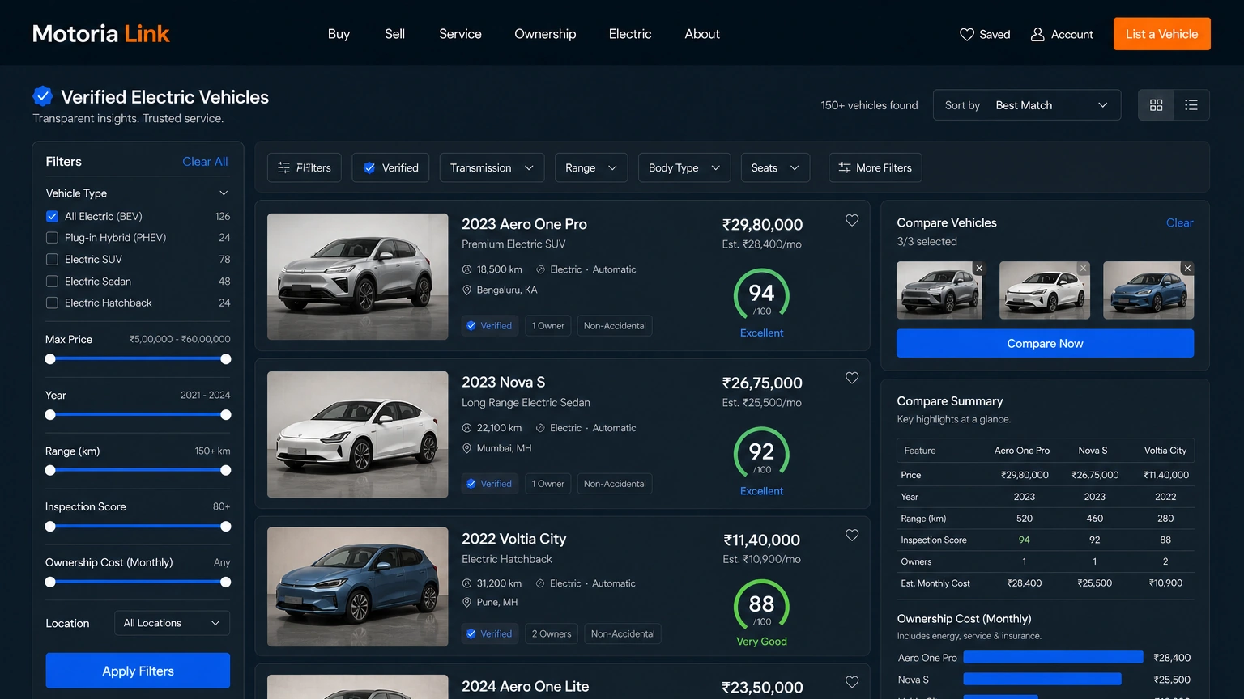This screenshot has height=699, width=1244.
Task: Open the Sort by Best Match dropdown
Action: (1027, 105)
